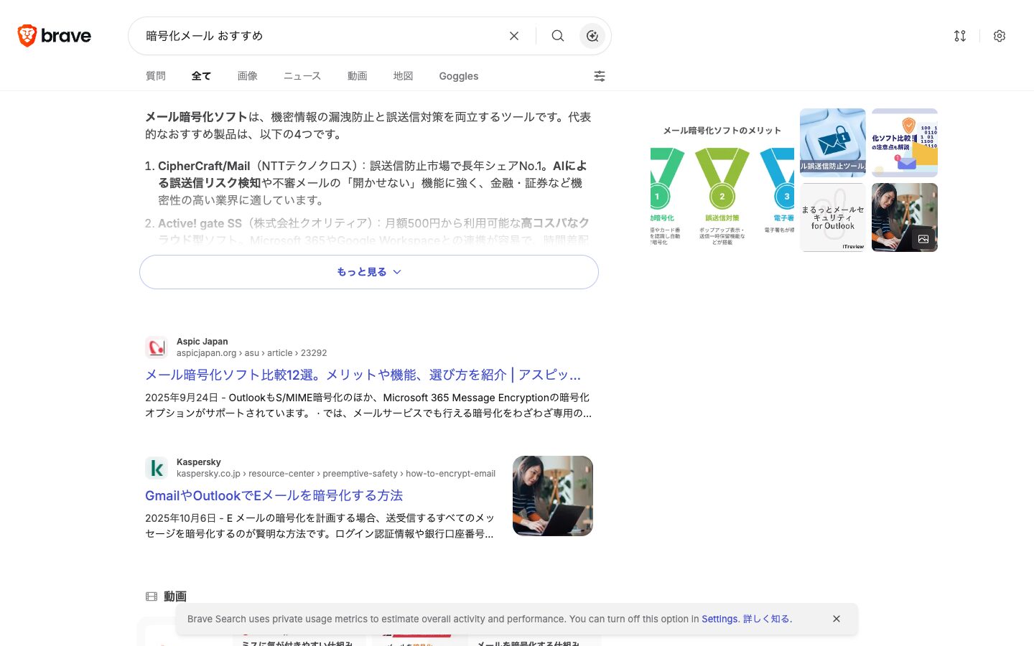Open the ニュース tab
The width and height of the screenshot is (1034, 646).
point(302,76)
